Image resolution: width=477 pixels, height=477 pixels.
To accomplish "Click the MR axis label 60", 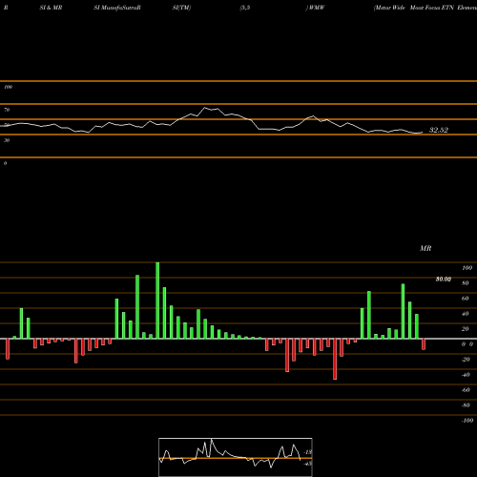I will pyautogui.click(x=466, y=299).
